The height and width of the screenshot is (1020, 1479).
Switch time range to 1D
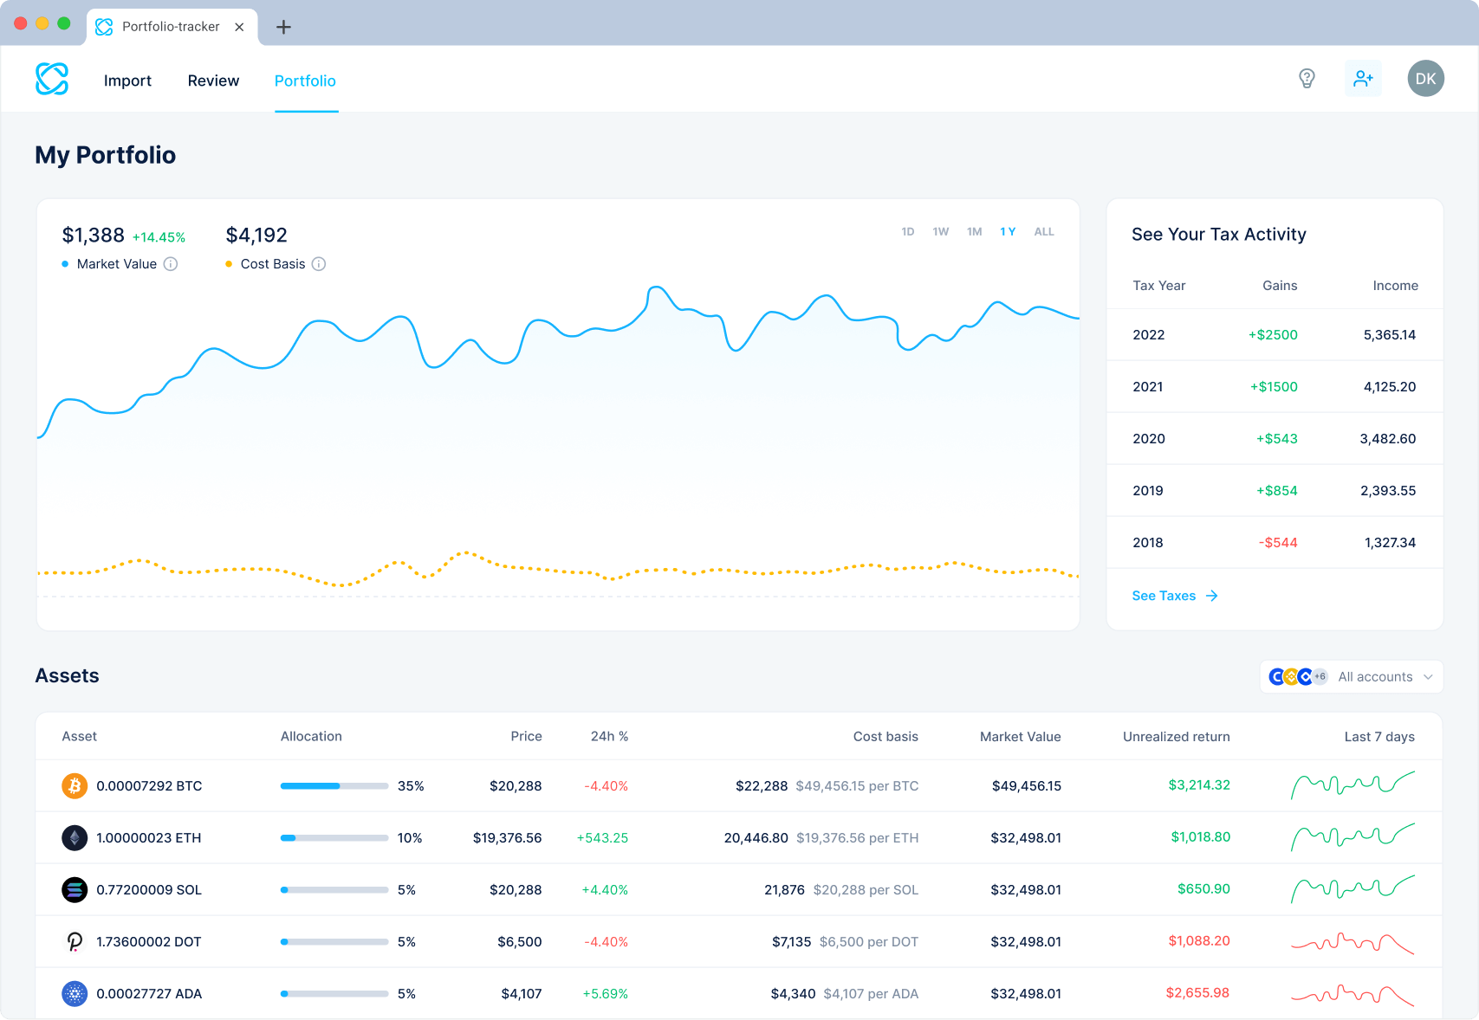(907, 231)
